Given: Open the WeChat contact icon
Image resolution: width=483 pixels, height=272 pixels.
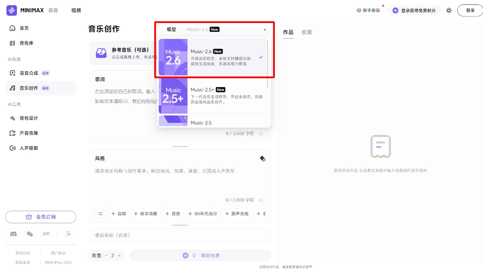Looking at the screenshot, I should [29, 234].
